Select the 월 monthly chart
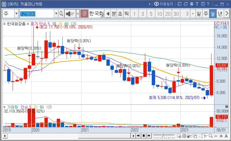 point(213,14)
